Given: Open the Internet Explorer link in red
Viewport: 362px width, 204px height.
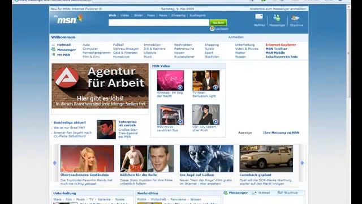Looking at the screenshot, I should [281, 45].
